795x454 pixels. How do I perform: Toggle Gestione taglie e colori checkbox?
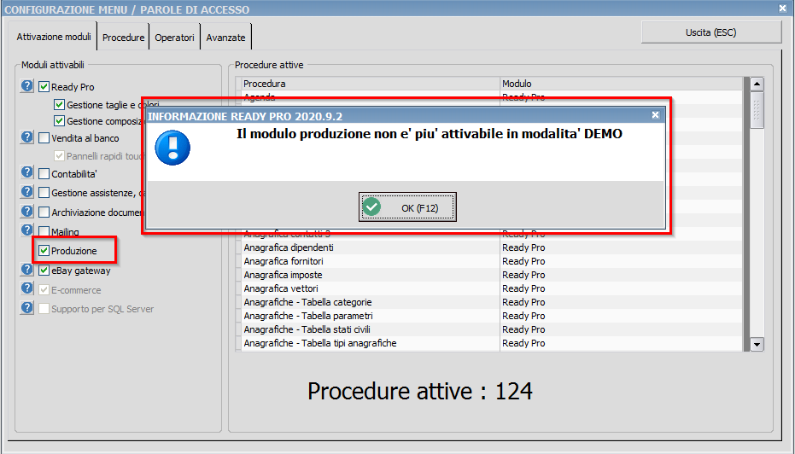point(59,104)
